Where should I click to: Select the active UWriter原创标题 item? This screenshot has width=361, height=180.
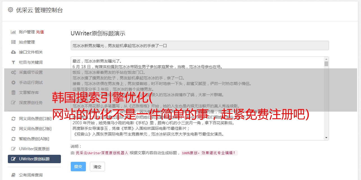[34, 159]
